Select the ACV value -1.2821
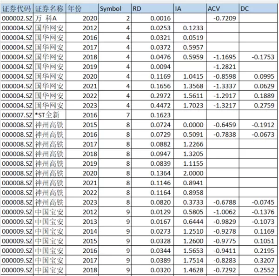 click(x=226, y=67)
